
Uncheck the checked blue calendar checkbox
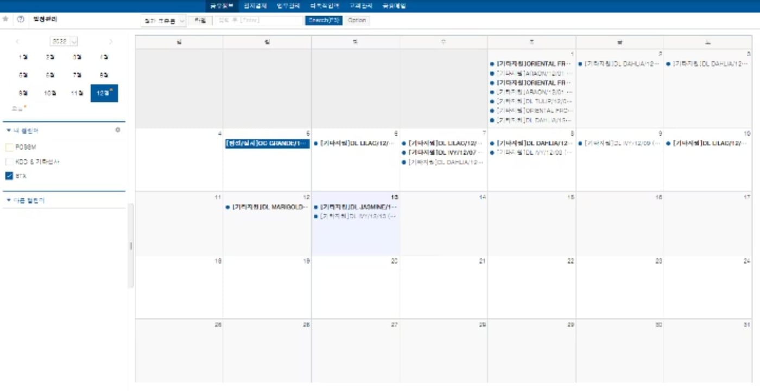tap(9, 176)
